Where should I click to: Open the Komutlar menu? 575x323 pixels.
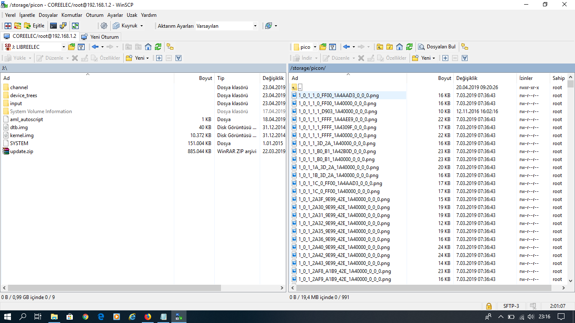(72, 15)
